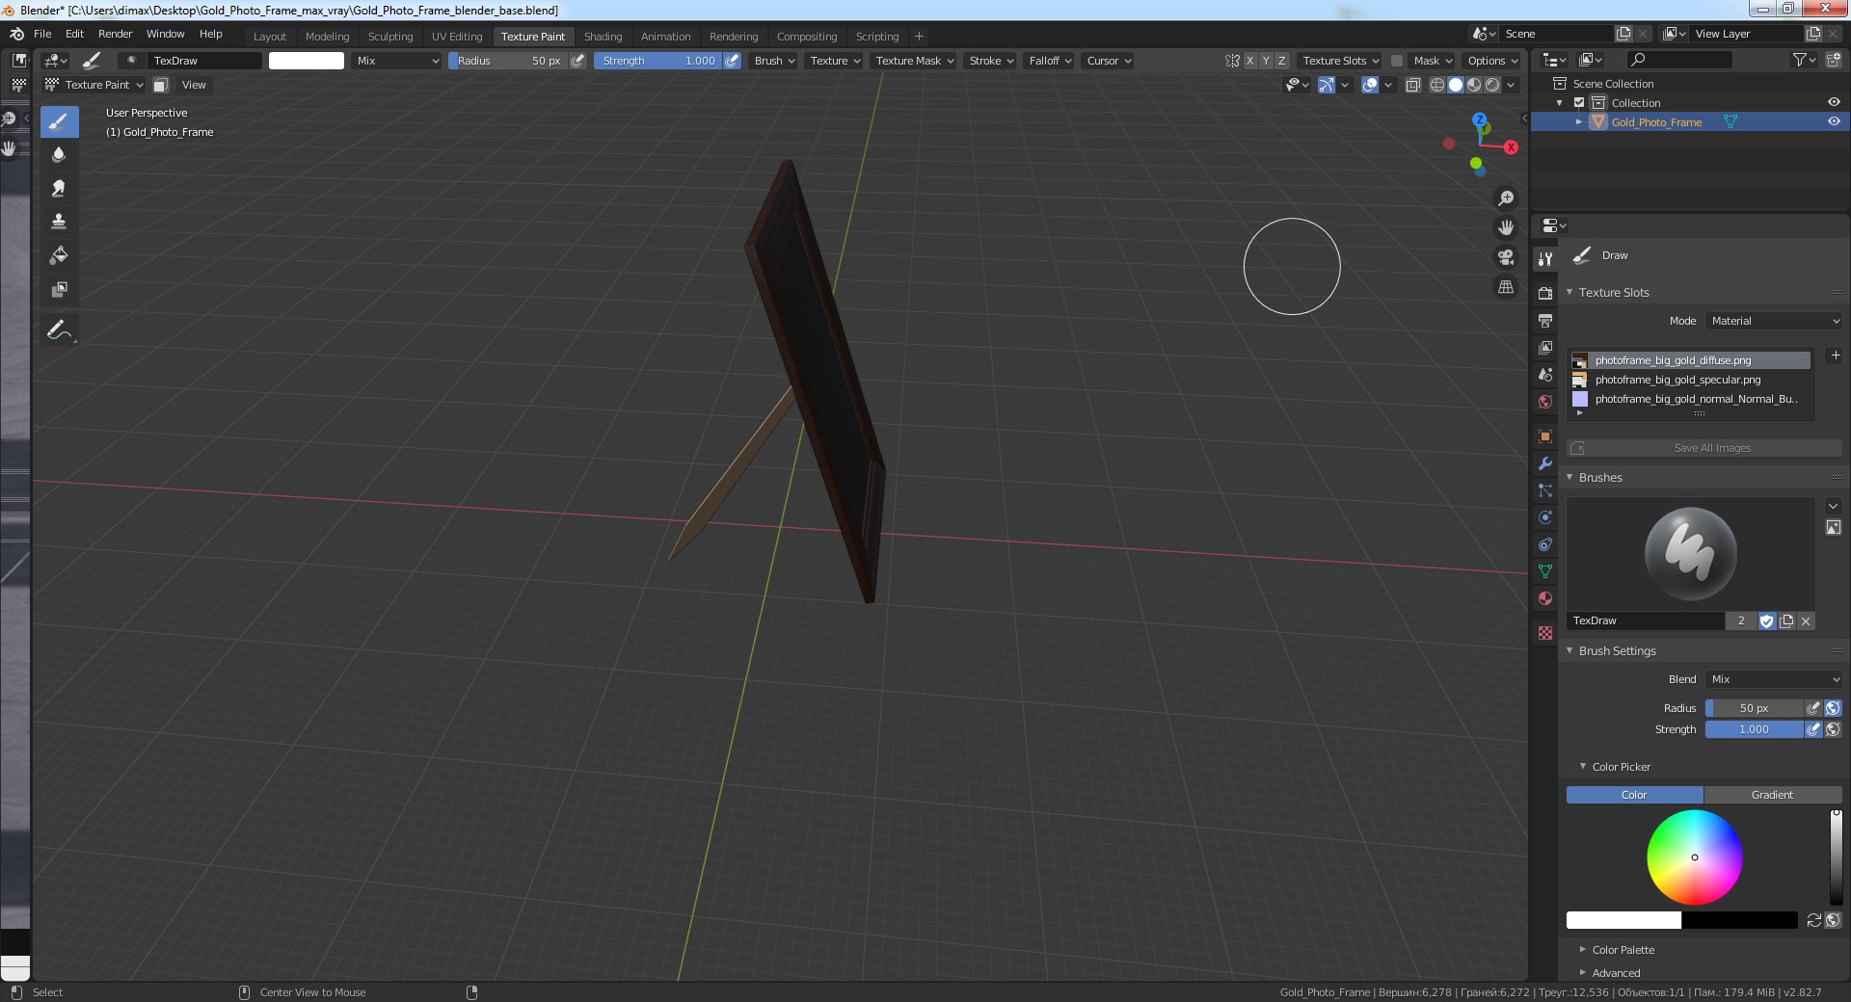
Task: Toggle strength pressure sensitivity in header
Action: pos(733,61)
